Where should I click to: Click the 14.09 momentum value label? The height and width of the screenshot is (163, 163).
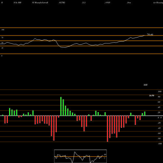point(152,96)
